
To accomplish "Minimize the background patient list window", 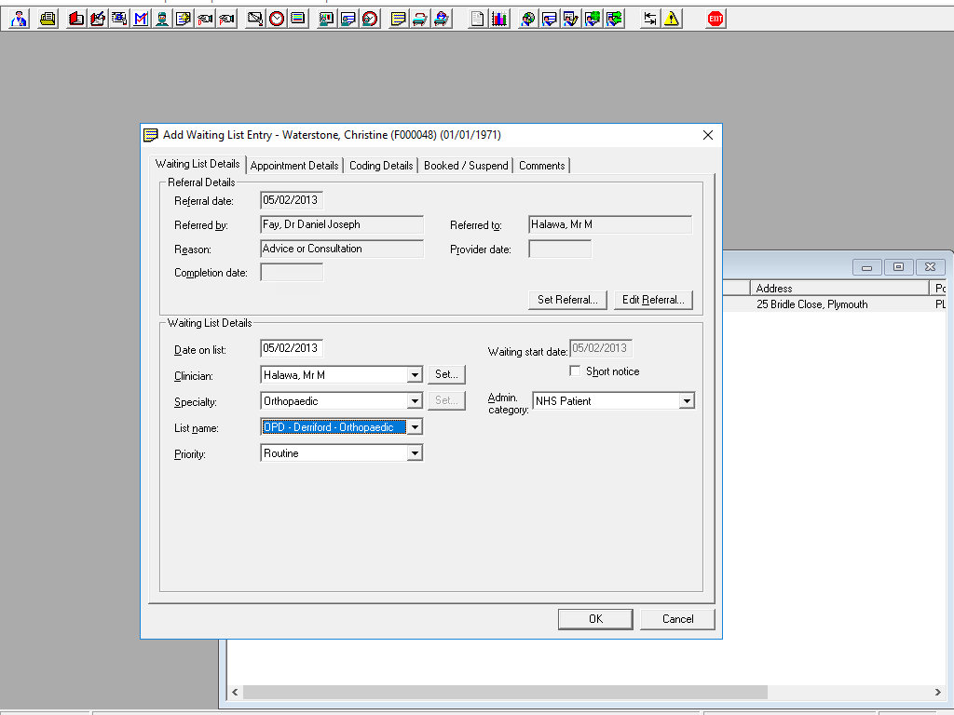I will (x=867, y=267).
